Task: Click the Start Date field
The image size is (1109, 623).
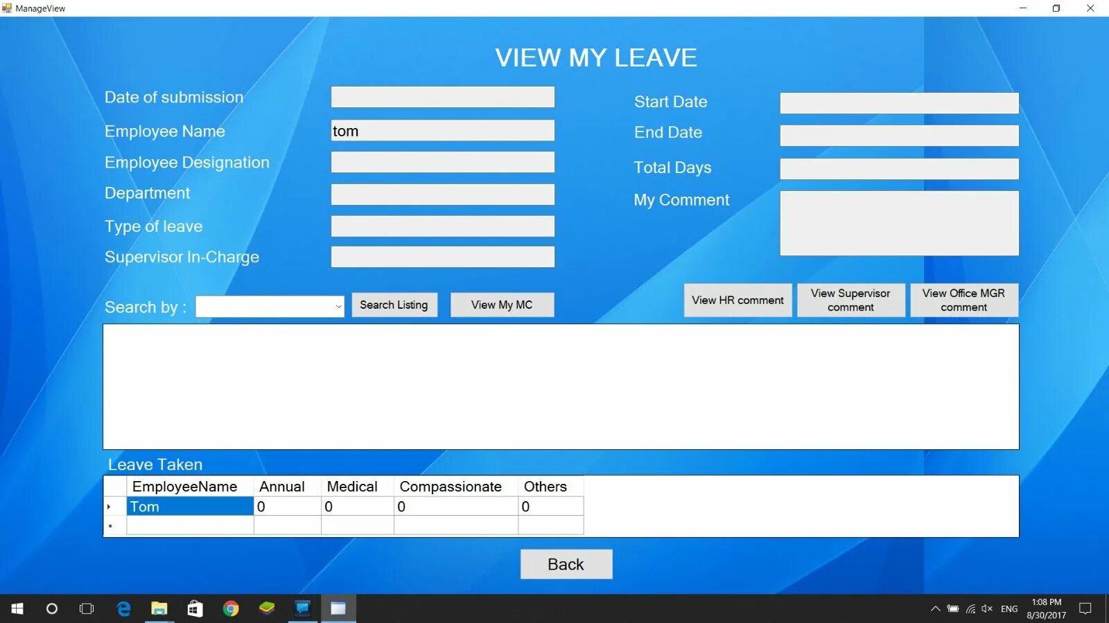Action: 900,103
